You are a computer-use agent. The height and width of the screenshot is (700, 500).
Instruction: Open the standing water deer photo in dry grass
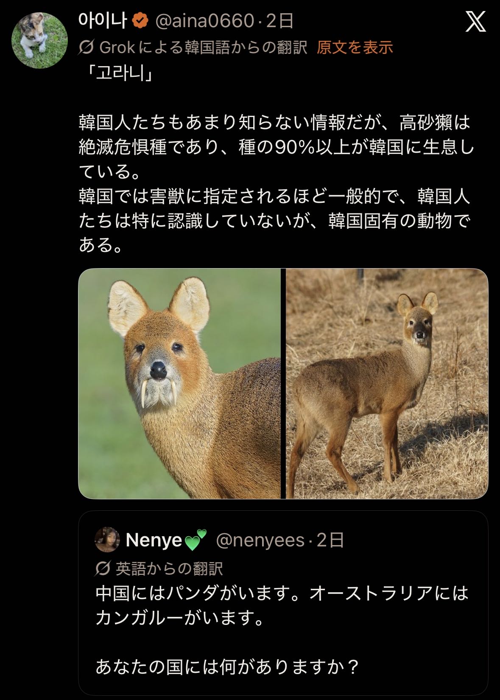click(x=387, y=384)
